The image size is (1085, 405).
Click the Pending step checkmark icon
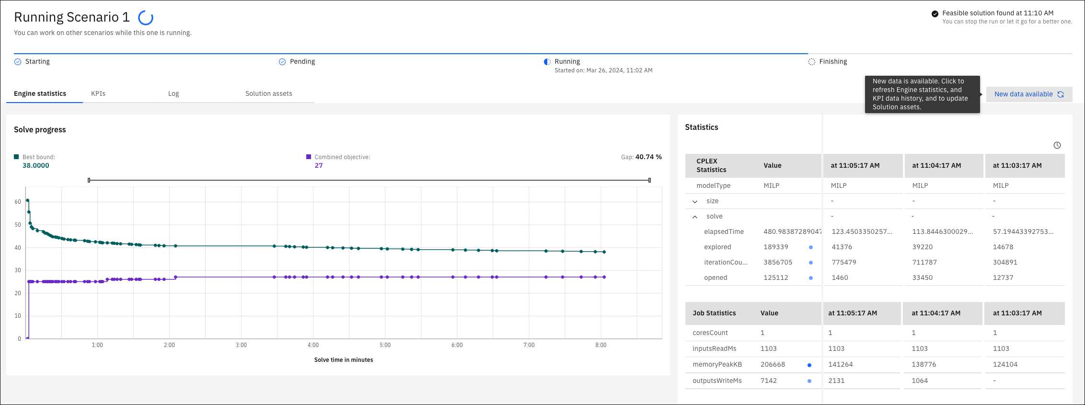pyautogui.click(x=282, y=62)
